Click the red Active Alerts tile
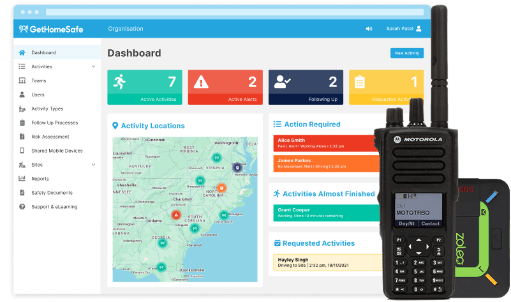The width and height of the screenshot is (511, 302). 225,87
